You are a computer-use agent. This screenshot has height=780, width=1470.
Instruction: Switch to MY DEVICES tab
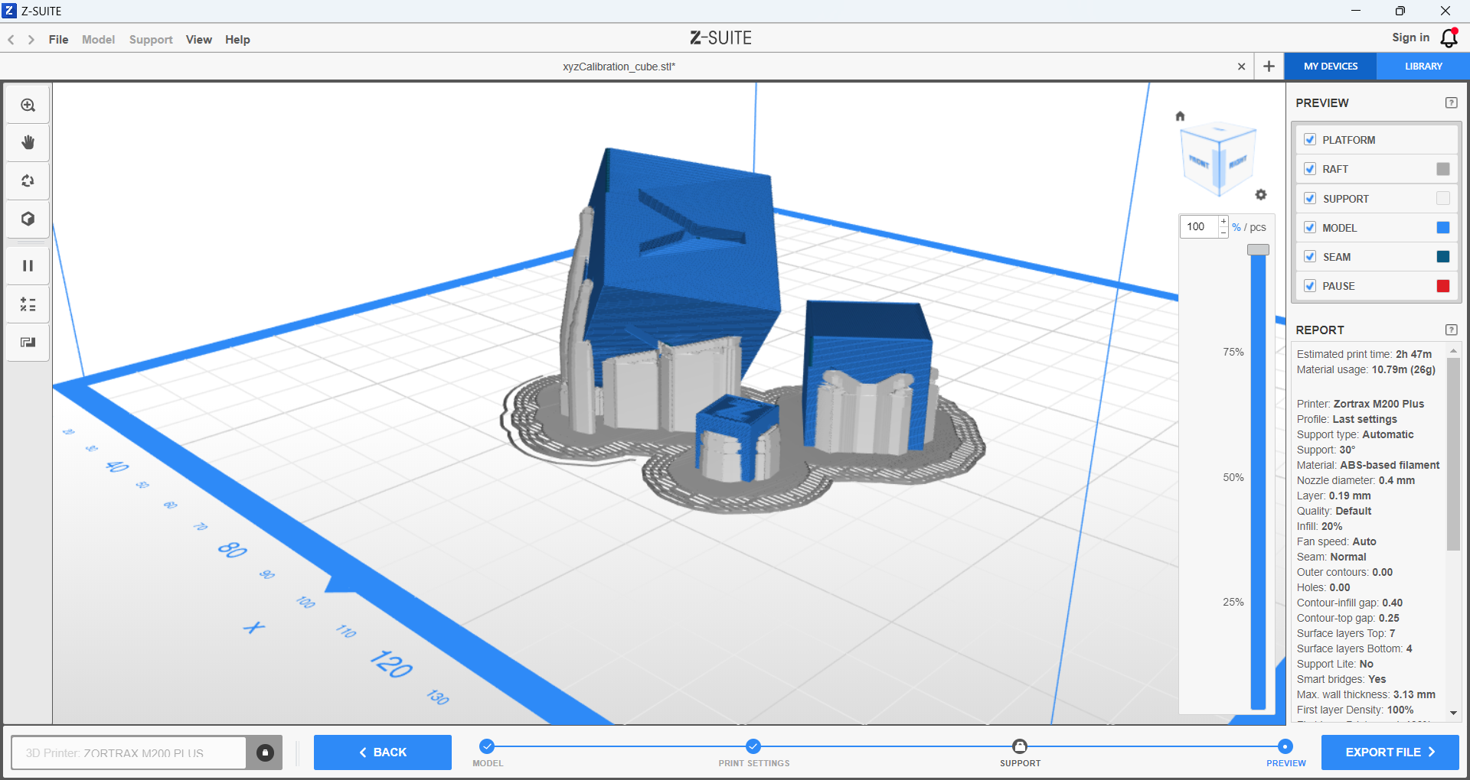coord(1331,67)
